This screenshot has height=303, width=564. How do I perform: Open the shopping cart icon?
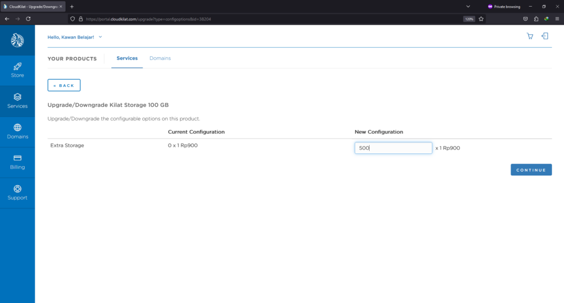pyautogui.click(x=530, y=36)
